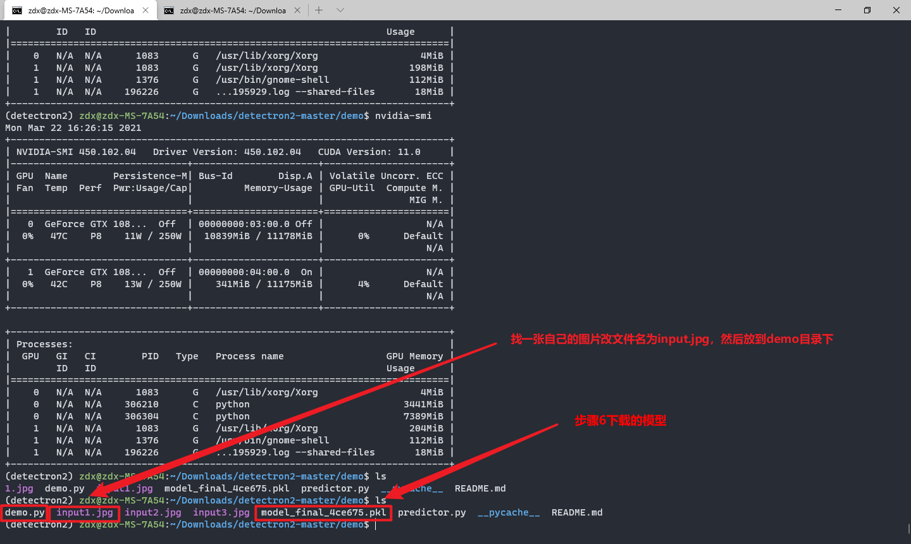Select the boxed model_final_4ce675.pkl file
This screenshot has height=544, width=911.
click(323, 512)
